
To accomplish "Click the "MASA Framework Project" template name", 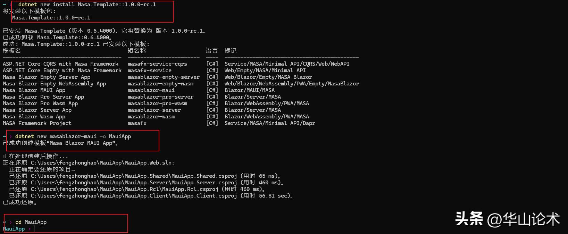I will coord(37,123).
